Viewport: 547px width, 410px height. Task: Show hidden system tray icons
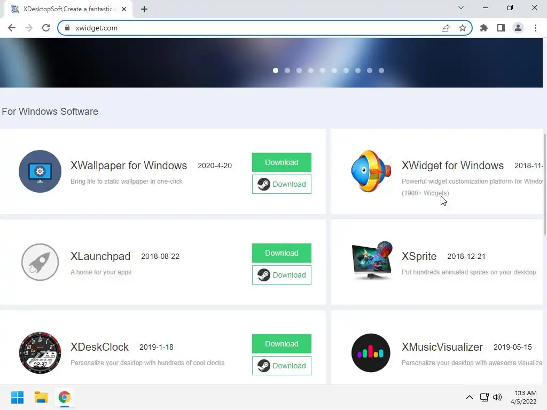point(470,397)
